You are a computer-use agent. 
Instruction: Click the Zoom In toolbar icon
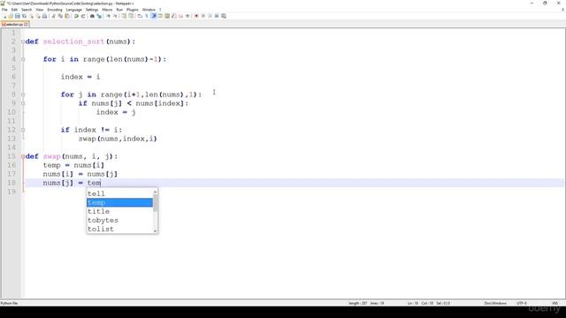(108, 16)
